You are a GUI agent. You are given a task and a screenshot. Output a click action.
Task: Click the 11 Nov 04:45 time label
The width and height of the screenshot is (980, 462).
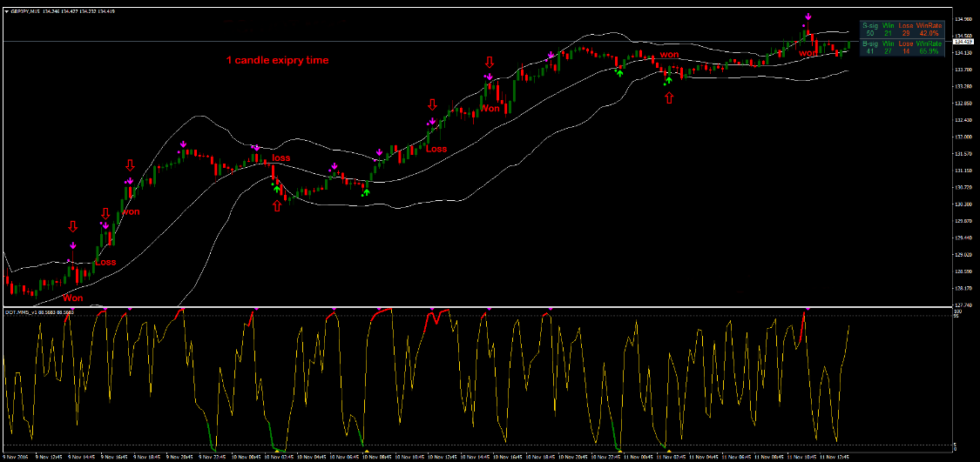coord(705,457)
